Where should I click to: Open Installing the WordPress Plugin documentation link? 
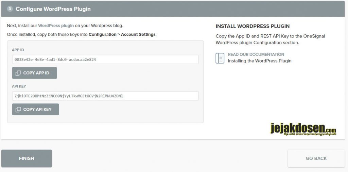tap(259, 61)
